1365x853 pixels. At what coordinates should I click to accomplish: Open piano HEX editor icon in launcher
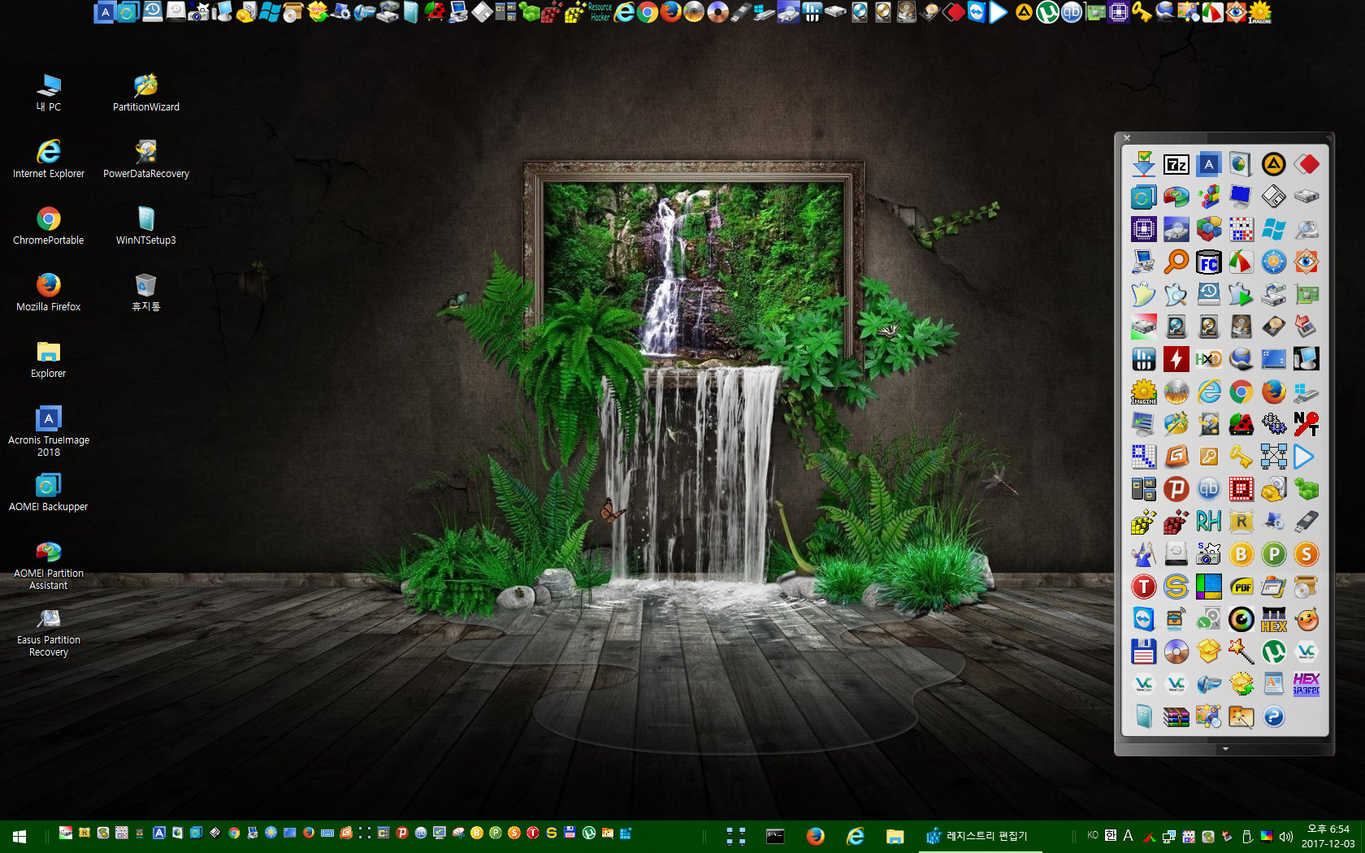click(x=1273, y=619)
